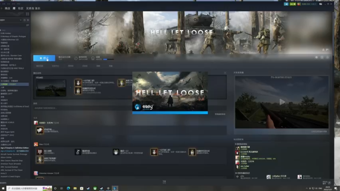The height and width of the screenshot is (191, 340).
Task: Select the highlighted running game in list
Action: point(14,84)
